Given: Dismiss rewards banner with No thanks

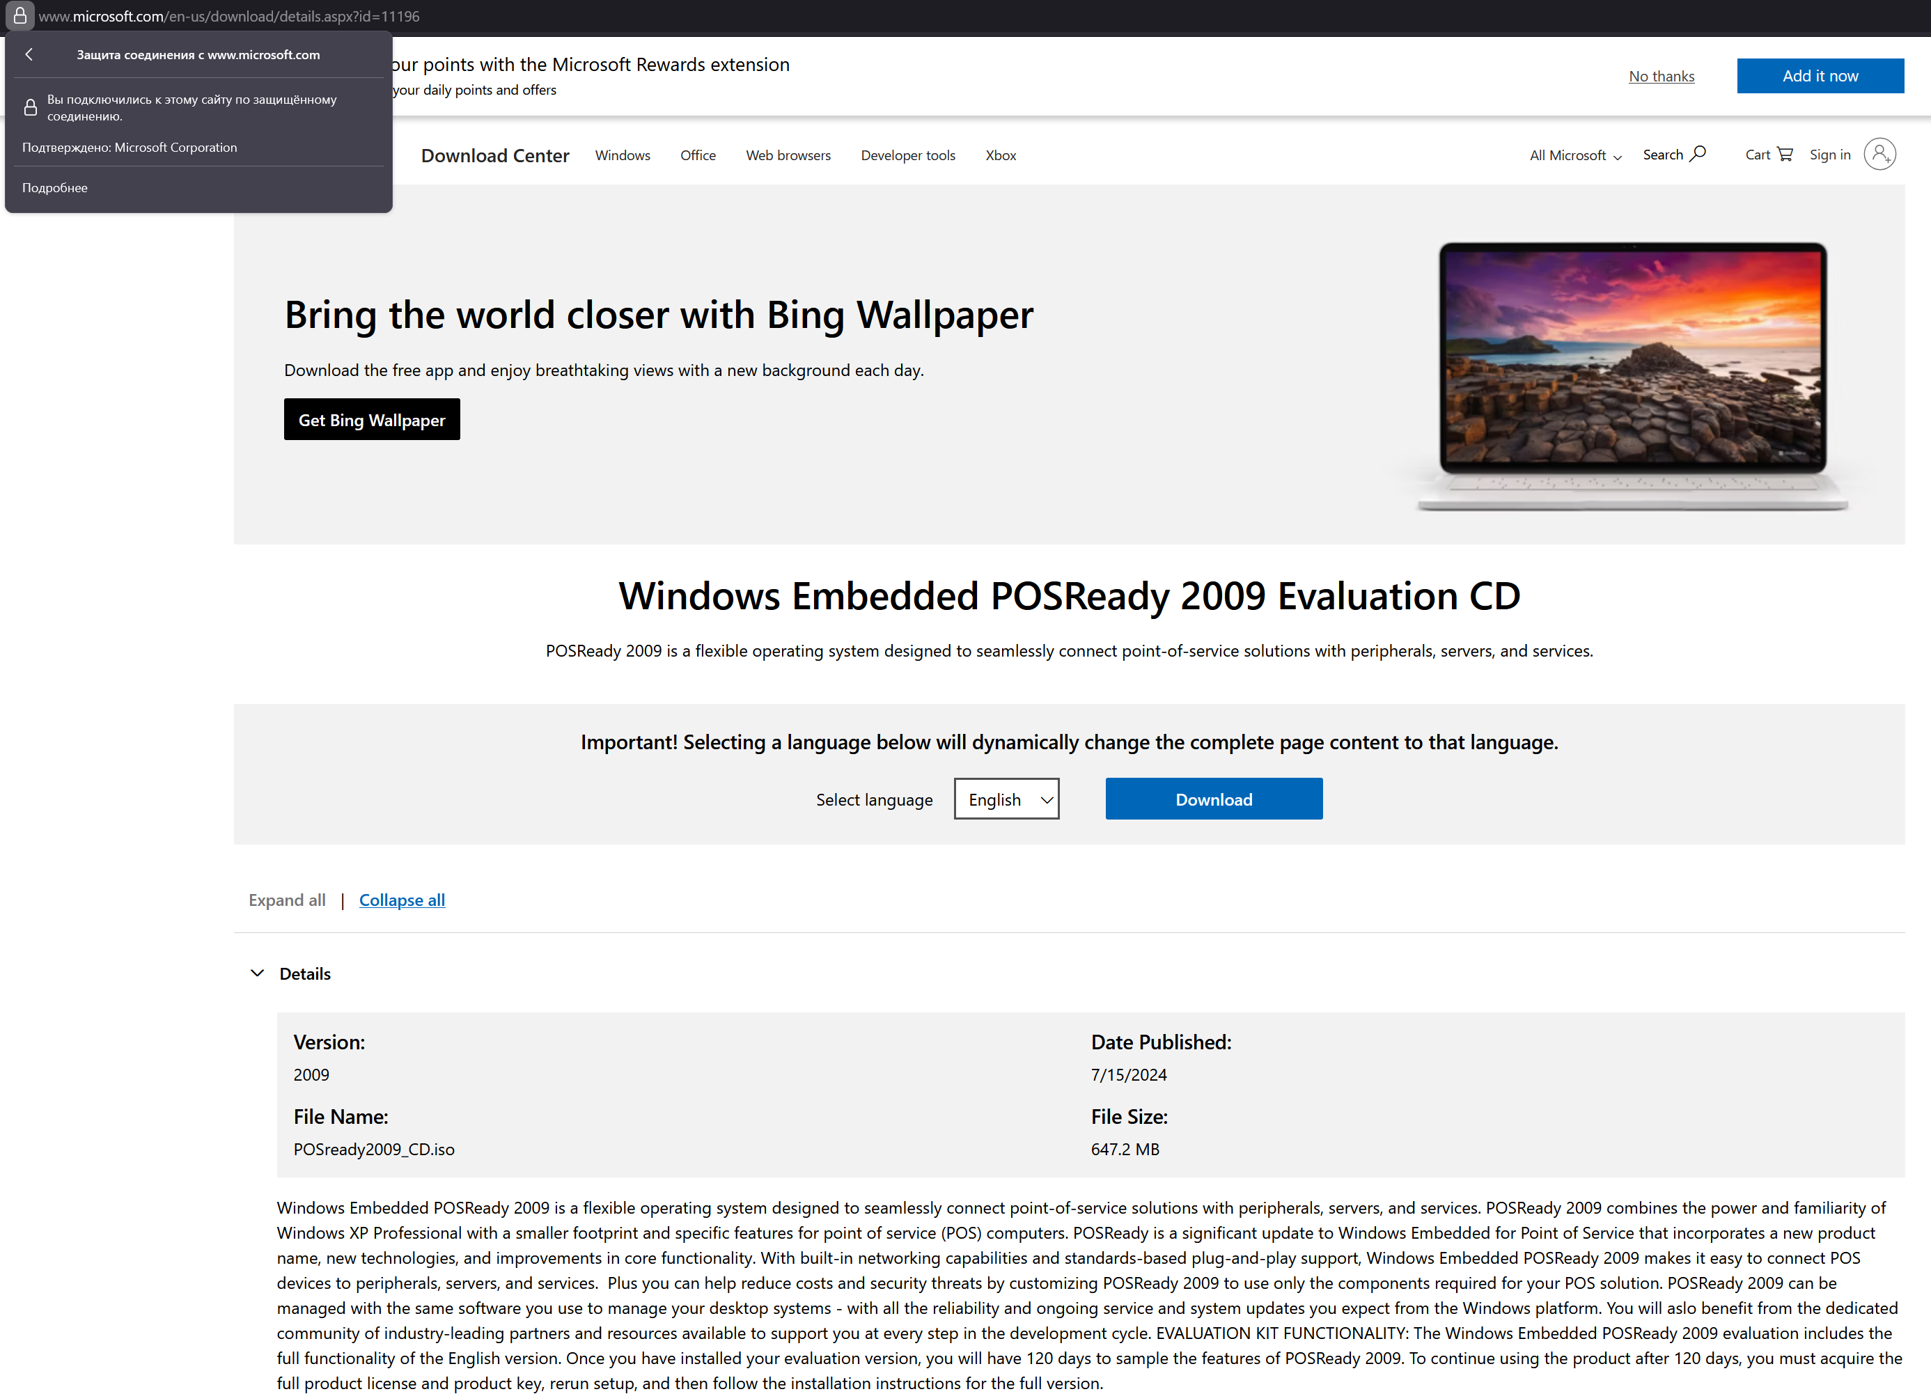Looking at the screenshot, I should [1661, 76].
